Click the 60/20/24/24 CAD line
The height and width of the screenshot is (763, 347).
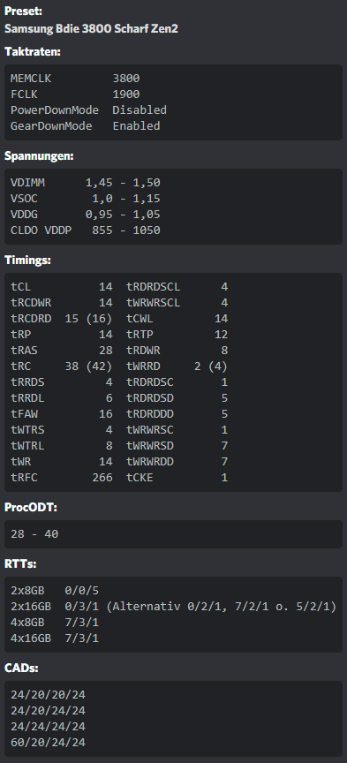click(48, 742)
